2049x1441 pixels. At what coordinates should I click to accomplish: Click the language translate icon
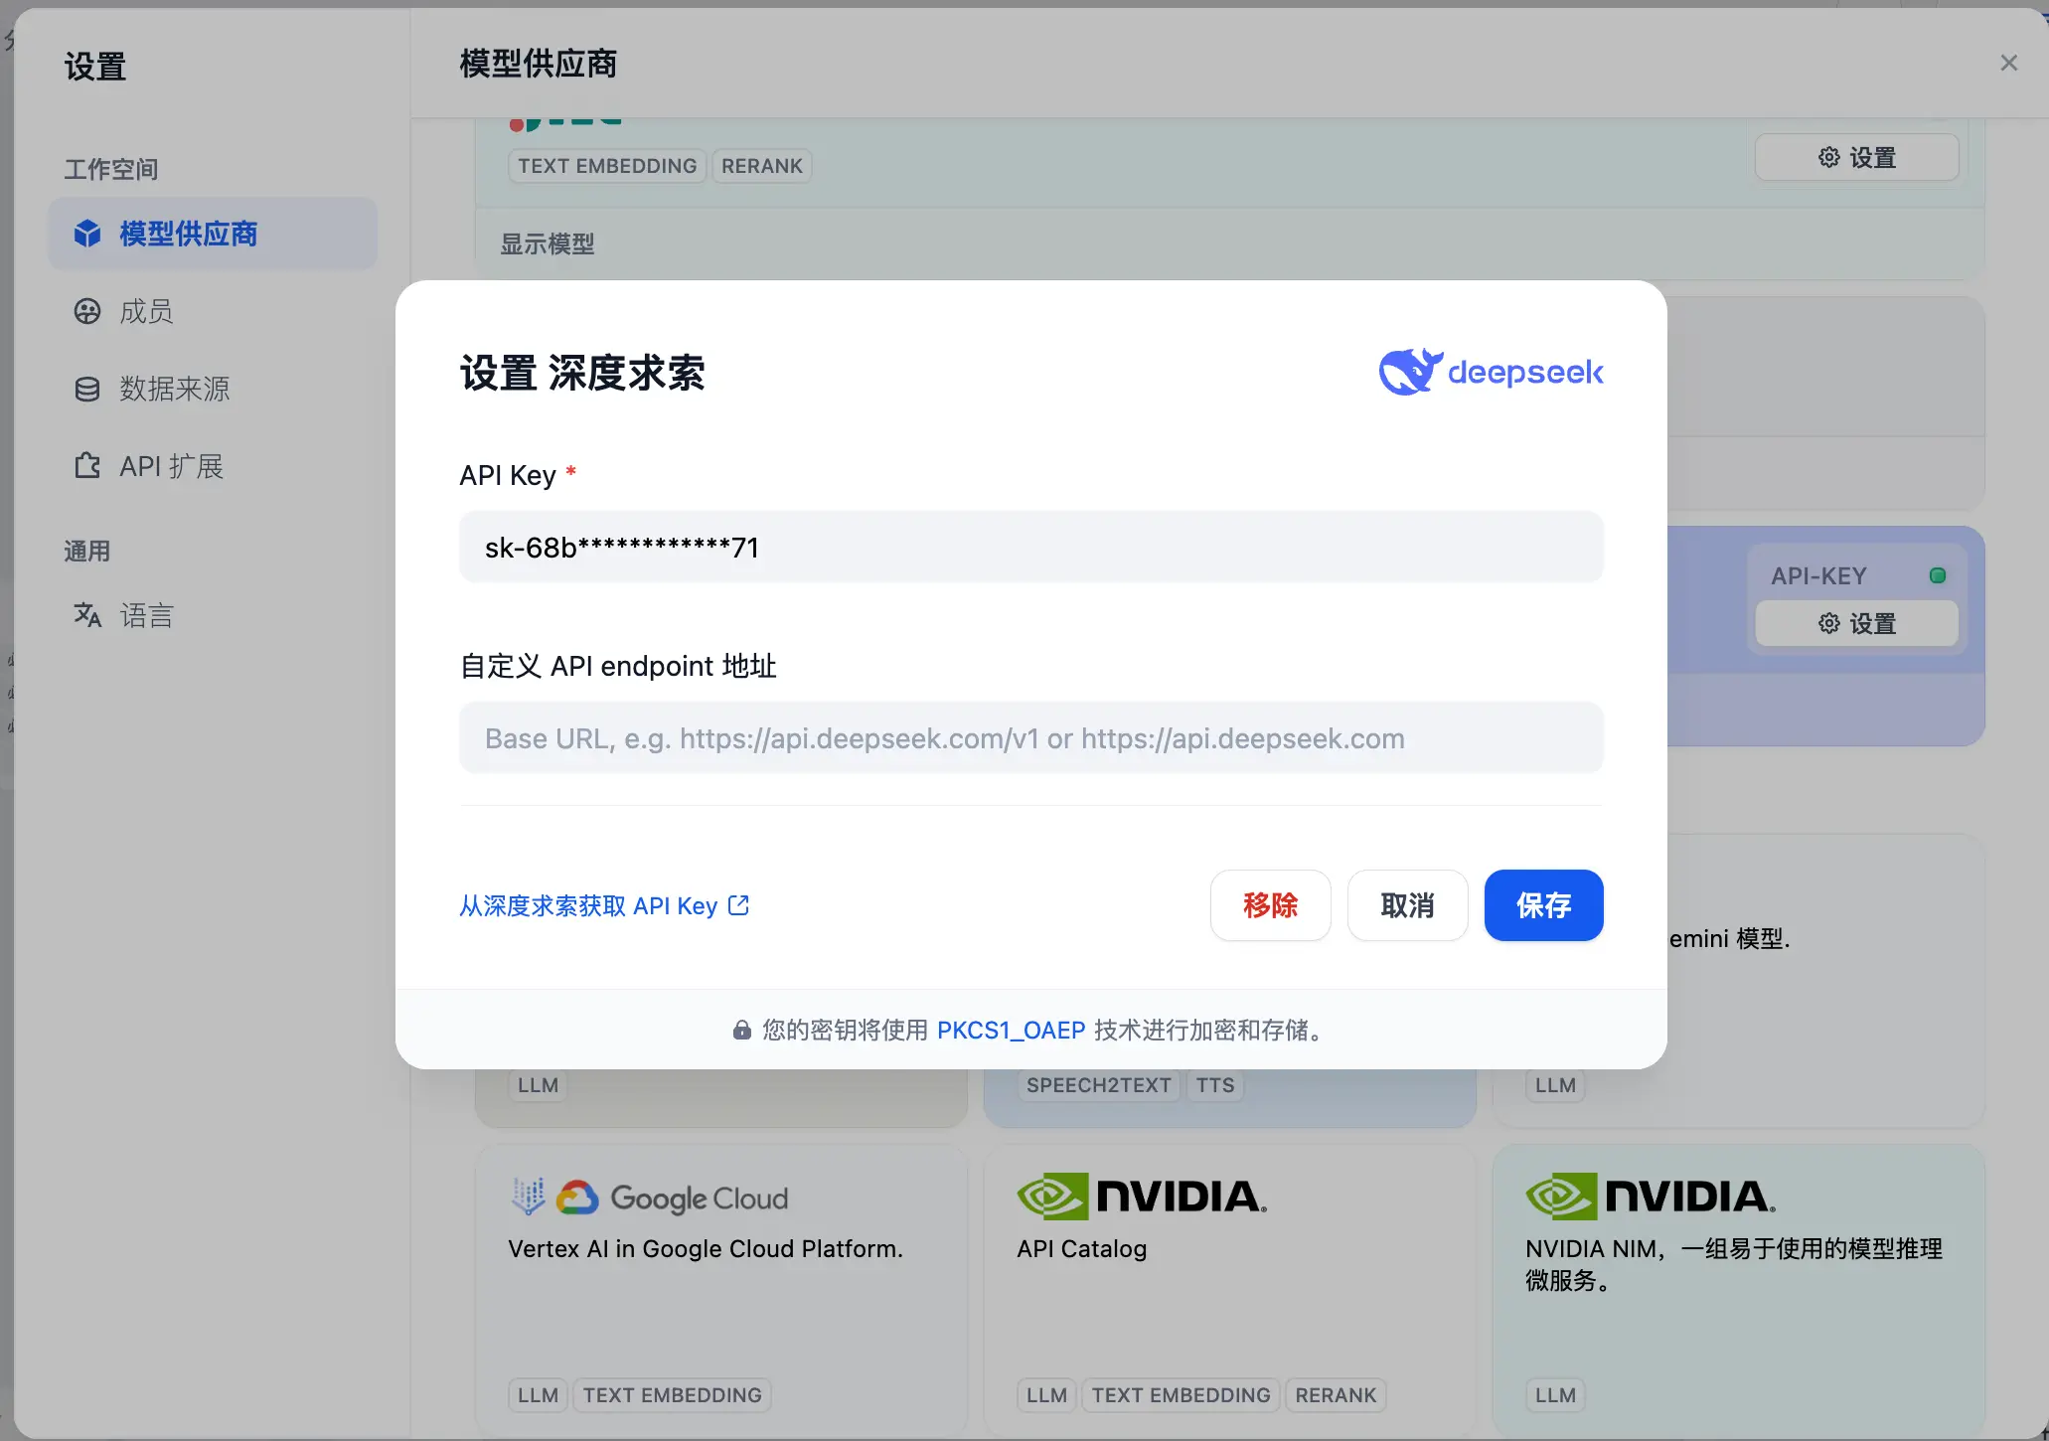coord(87,615)
